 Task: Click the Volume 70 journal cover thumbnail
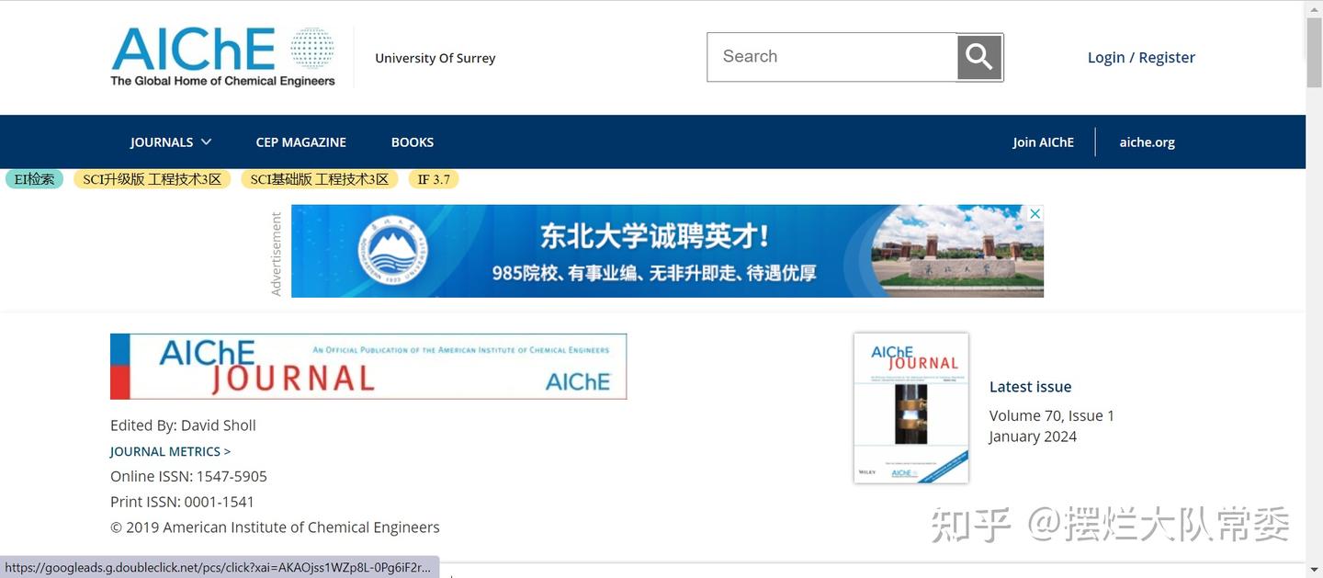(910, 407)
